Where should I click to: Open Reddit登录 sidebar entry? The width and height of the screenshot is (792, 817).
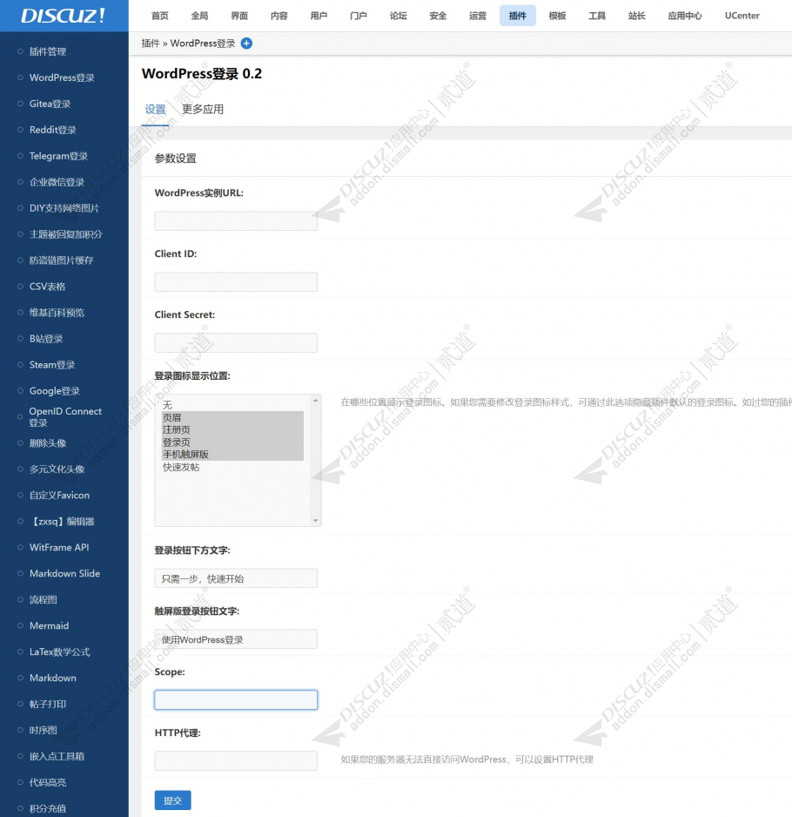(x=52, y=130)
